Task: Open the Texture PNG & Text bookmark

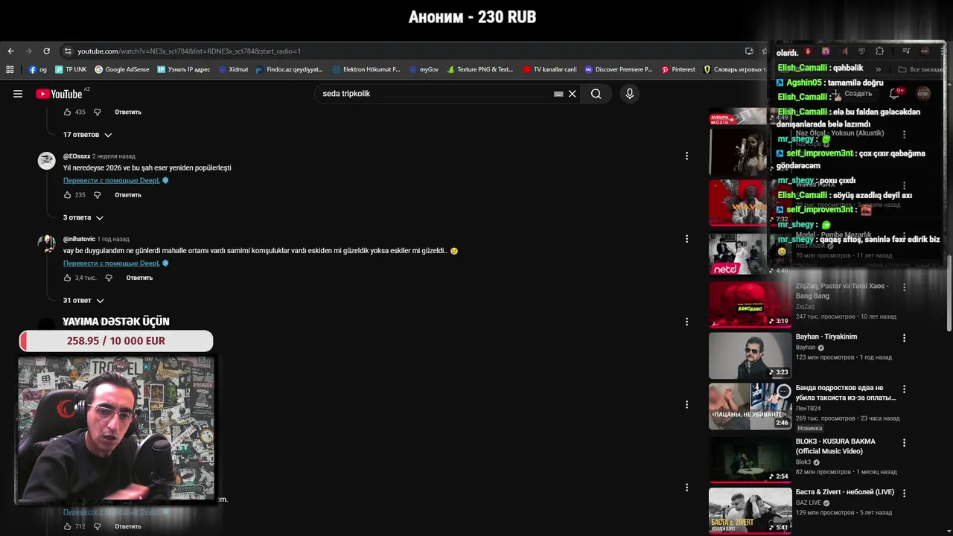Action: click(x=480, y=69)
